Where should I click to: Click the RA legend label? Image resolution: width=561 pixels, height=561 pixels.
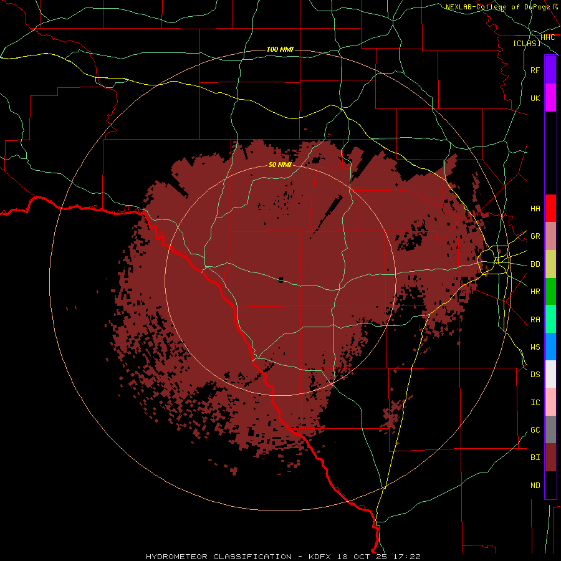click(x=535, y=320)
